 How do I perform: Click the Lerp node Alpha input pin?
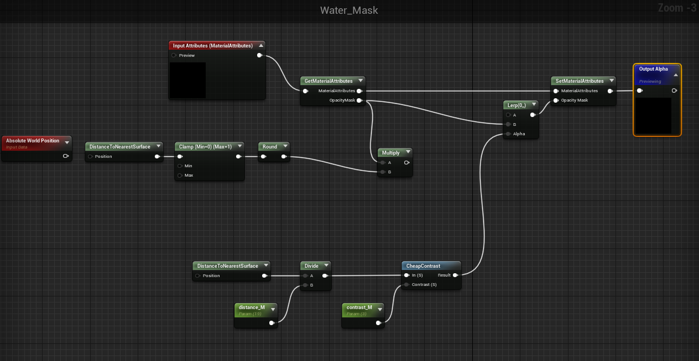508,134
